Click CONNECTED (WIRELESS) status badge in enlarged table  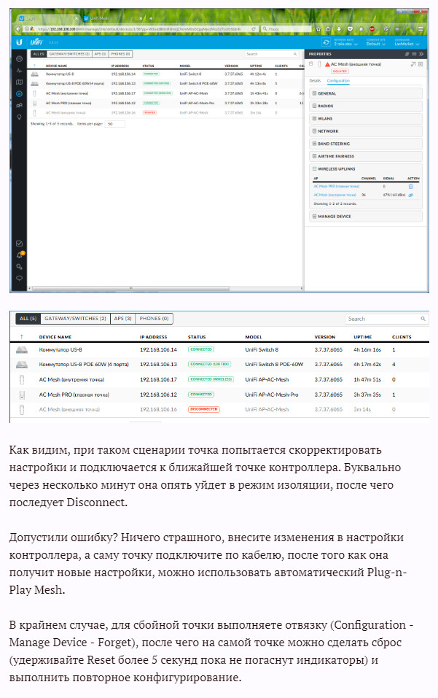pos(211,379)
